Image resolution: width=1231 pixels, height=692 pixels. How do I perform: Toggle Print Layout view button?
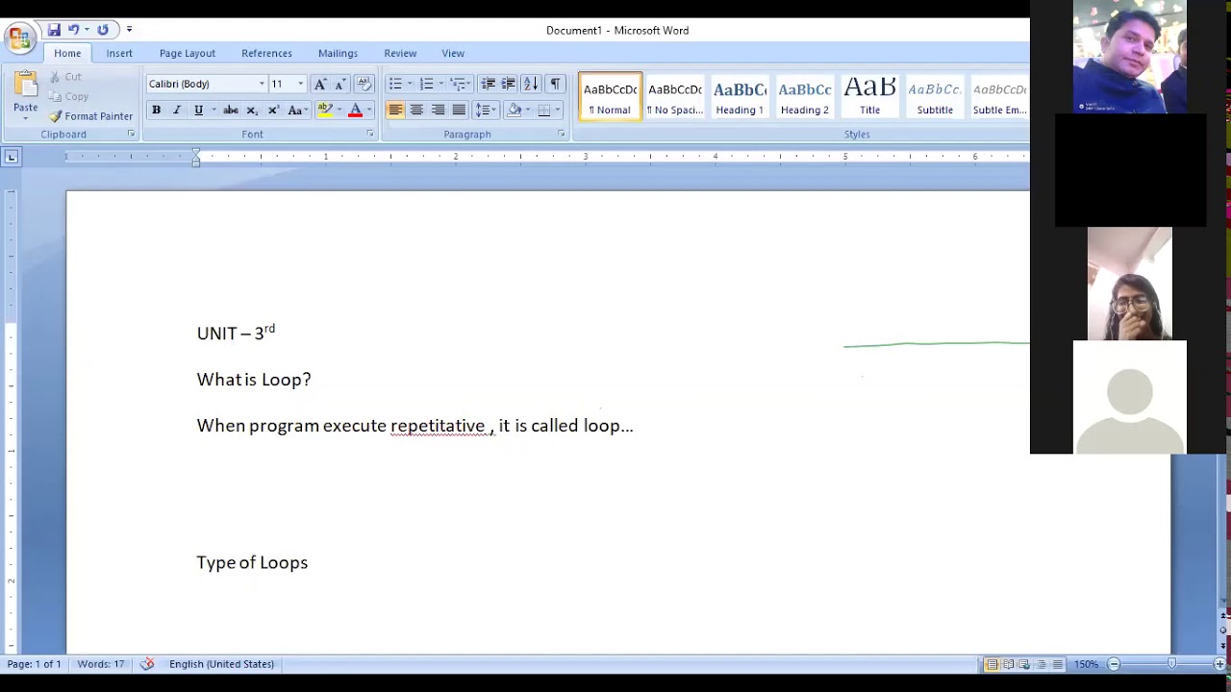(x=992, y=664)
